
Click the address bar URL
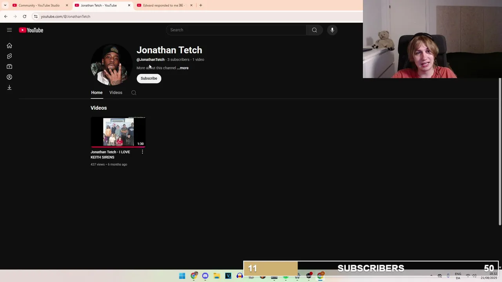65,16
